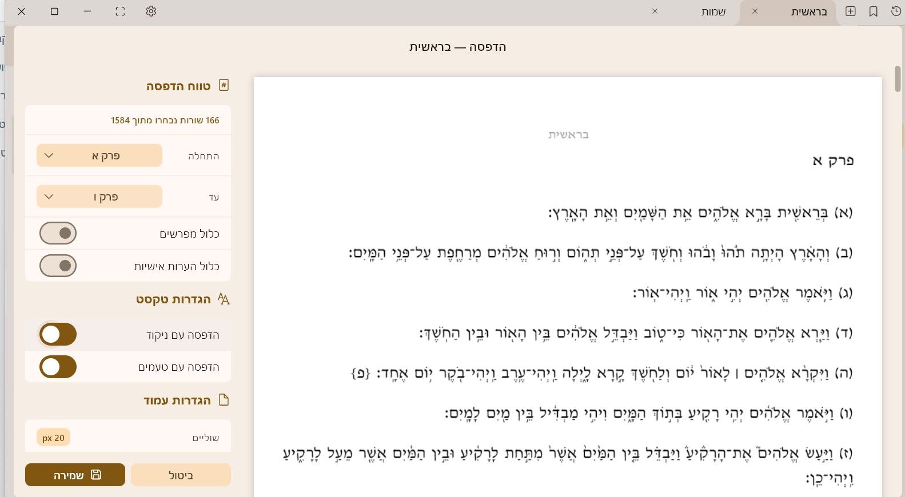Click the bookmark icon in the title bar
The height and width of the screenshot is (497, 905).
point(874,11)
